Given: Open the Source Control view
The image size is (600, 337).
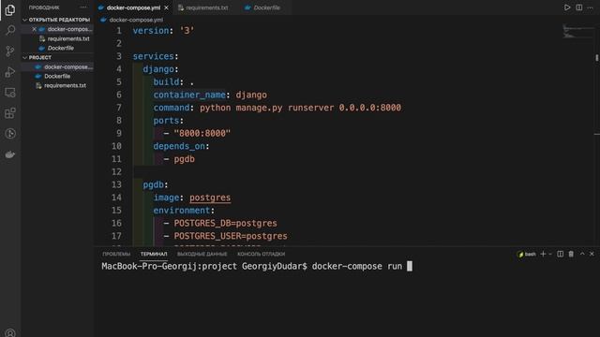Looking at the screenshot, I should pos(10,51).
